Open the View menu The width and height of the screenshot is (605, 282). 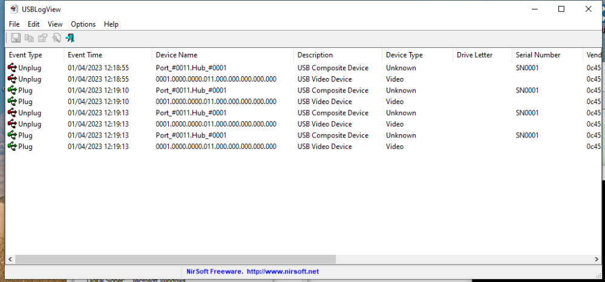pyautogui.click(x=55, y=24)
